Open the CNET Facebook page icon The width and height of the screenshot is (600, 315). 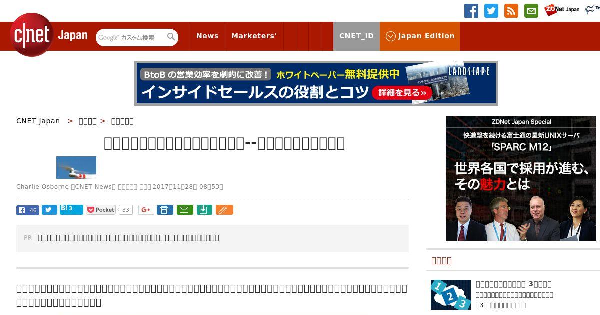coord(471,11)
